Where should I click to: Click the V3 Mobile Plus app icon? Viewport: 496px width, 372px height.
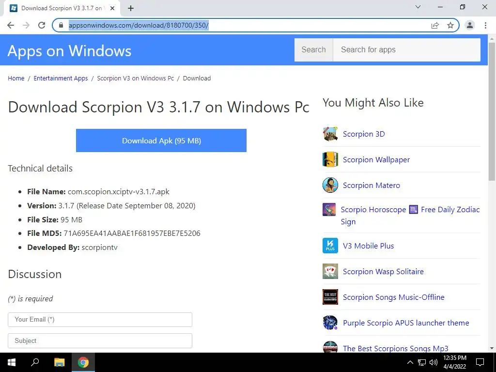click(x=330, y=246)
